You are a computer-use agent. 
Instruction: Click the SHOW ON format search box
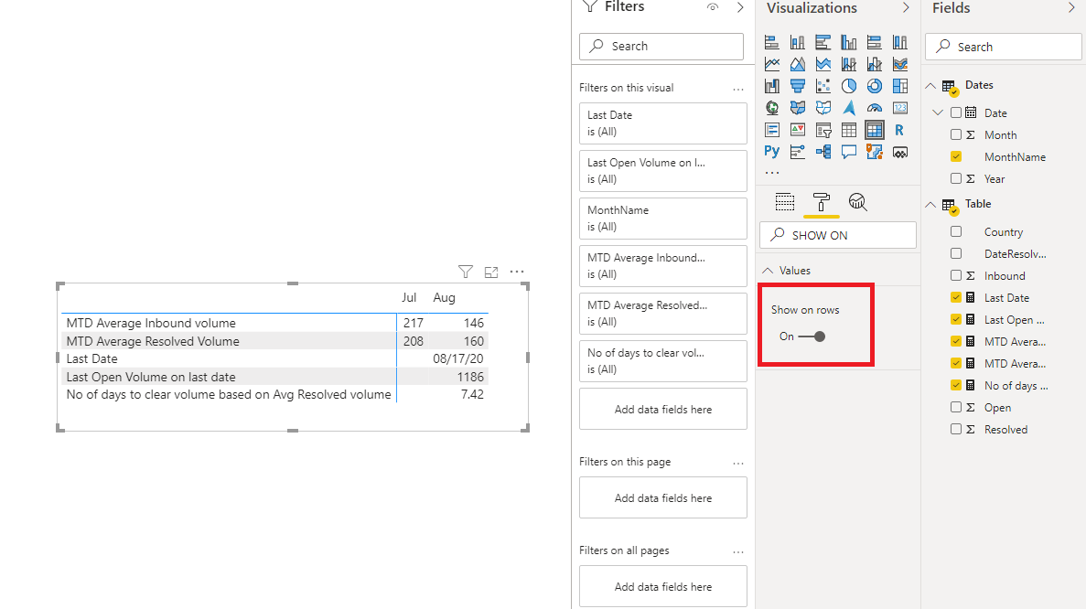point(838,235)
